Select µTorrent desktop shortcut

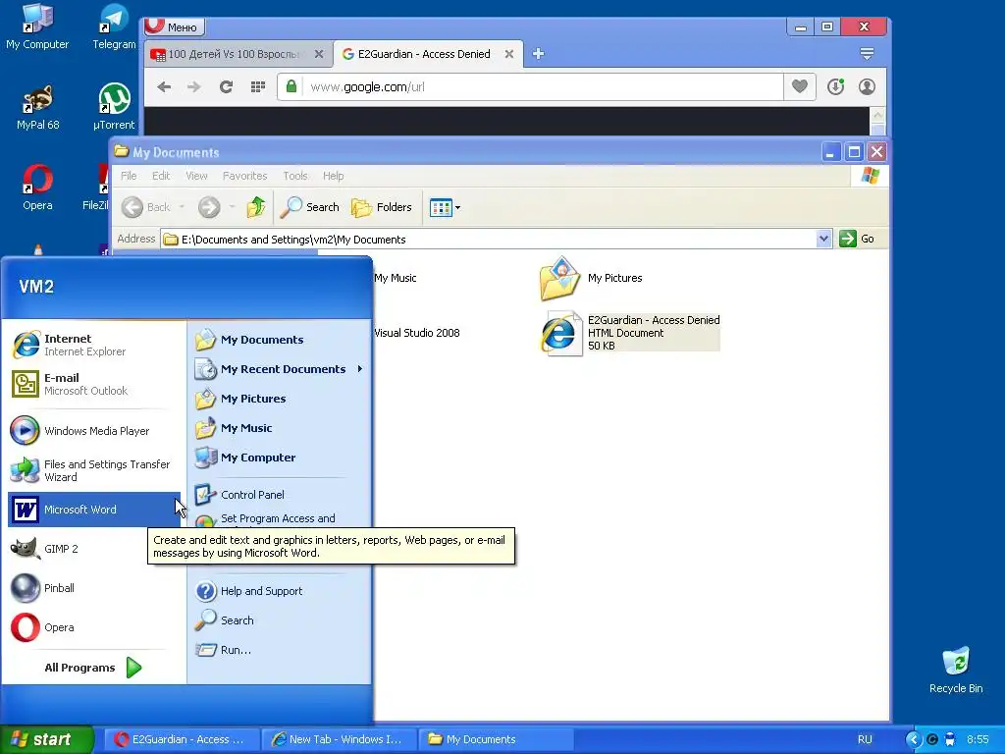(114, 108)
